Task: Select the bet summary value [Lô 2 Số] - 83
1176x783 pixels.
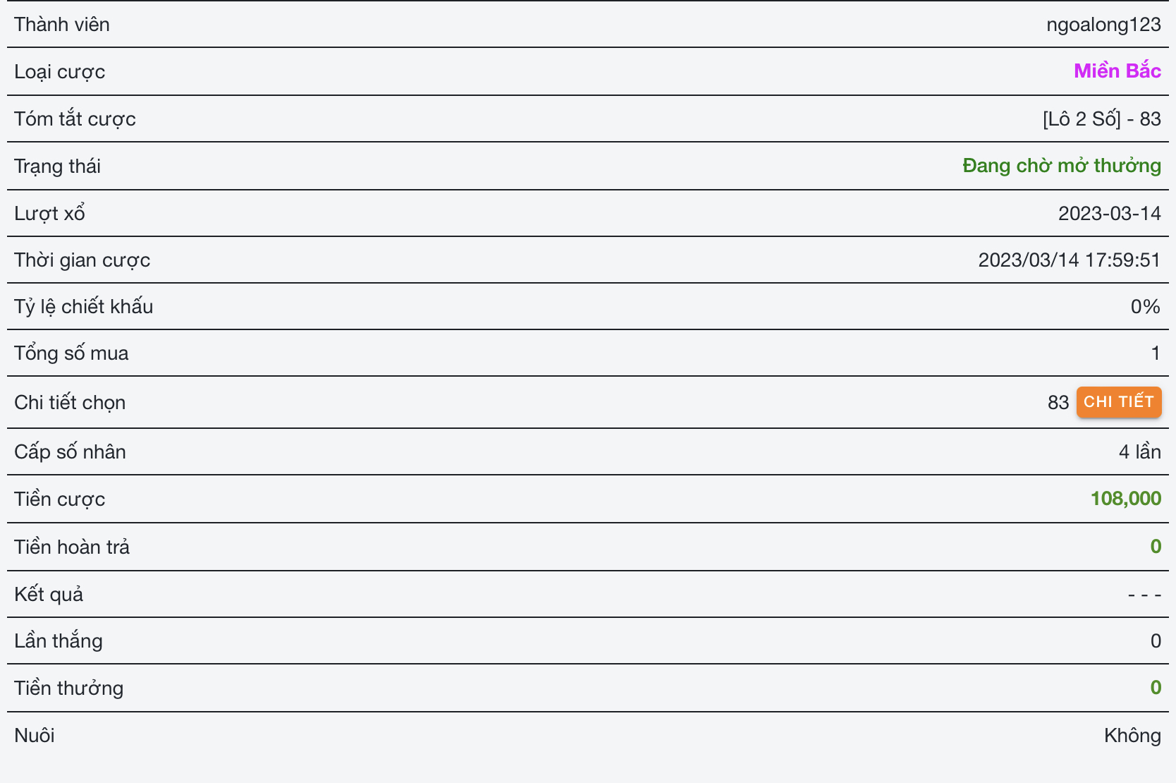Action: coord(1101,119)
